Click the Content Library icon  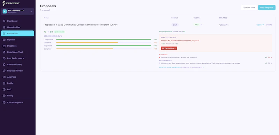pos(4,65)
